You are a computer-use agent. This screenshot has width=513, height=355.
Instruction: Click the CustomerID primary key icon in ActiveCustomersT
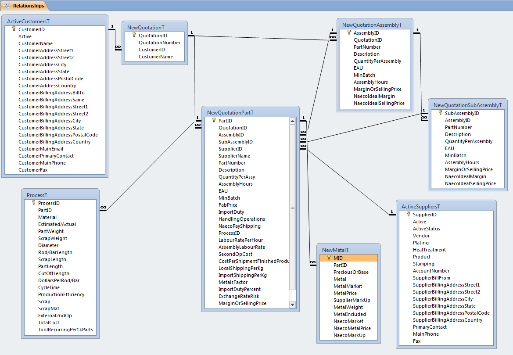click(14, 29)
